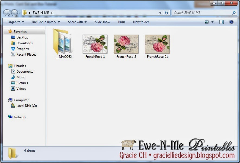
Task: Click the Back navigation arrow button
Action: (7, 13)
